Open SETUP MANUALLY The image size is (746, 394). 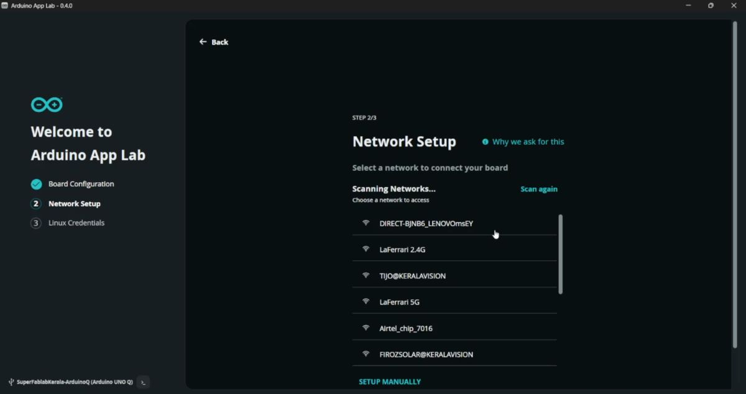click(x=390, y=382)
